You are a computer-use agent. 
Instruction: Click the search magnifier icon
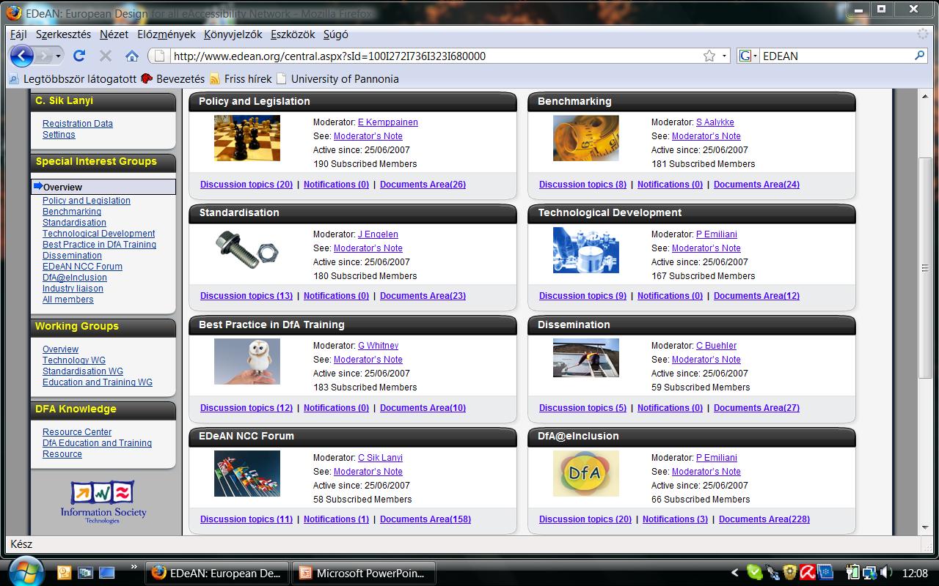coord(919,56)
